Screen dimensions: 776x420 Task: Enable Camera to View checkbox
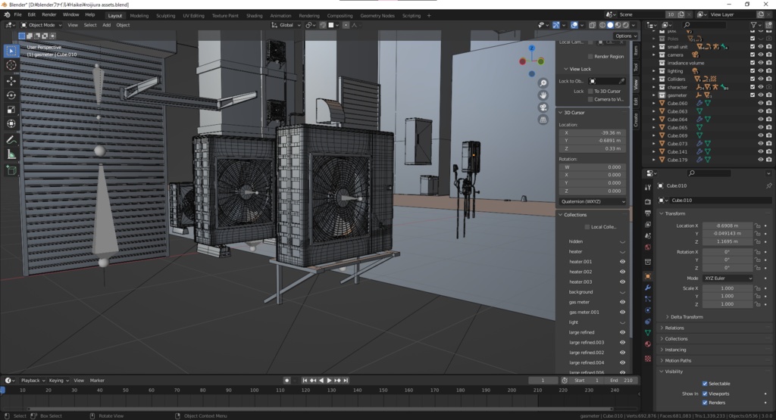pyautogui.click(x=590, y=99)
